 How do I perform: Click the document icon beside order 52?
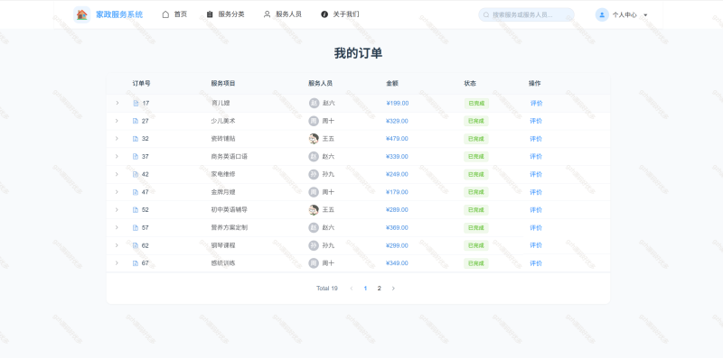(135, 210)
